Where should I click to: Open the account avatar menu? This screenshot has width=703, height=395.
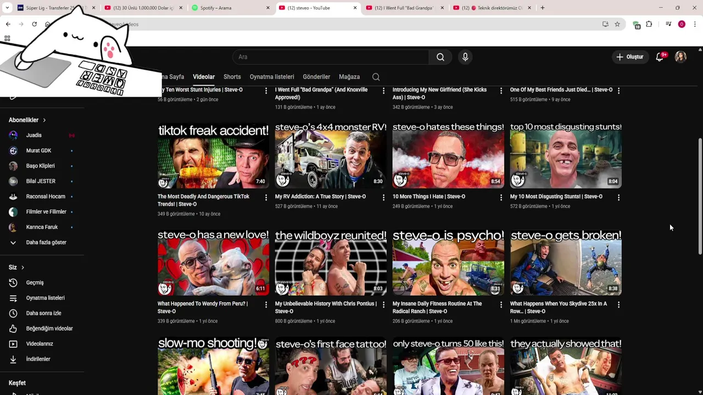tap(680, 57)
